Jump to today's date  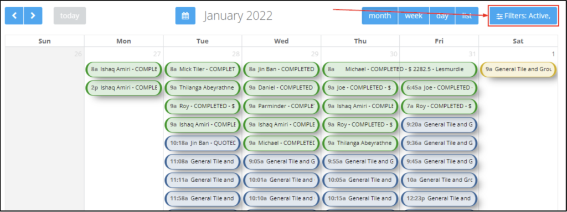[70, 16]
